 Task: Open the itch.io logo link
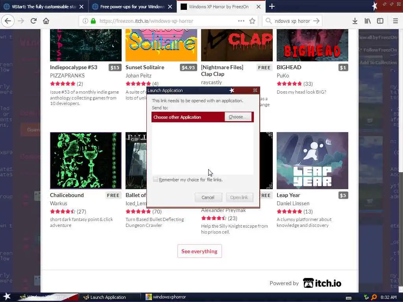coord(322,283)
